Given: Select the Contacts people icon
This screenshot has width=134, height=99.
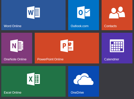Looking at the screenshot, I should pos(117,13).
